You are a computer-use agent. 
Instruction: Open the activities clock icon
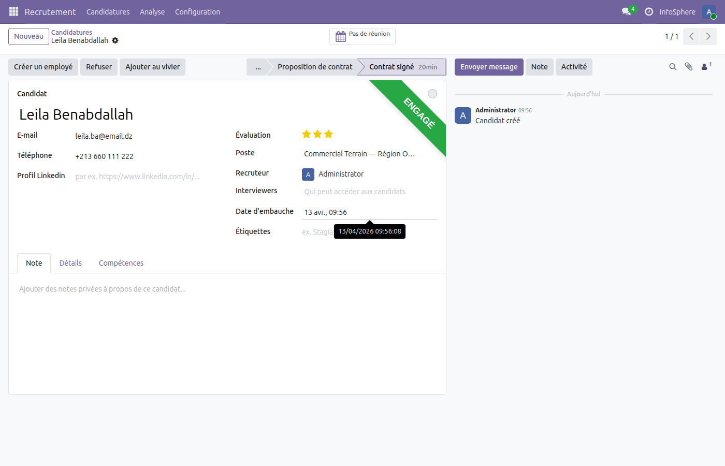point(649,11)
